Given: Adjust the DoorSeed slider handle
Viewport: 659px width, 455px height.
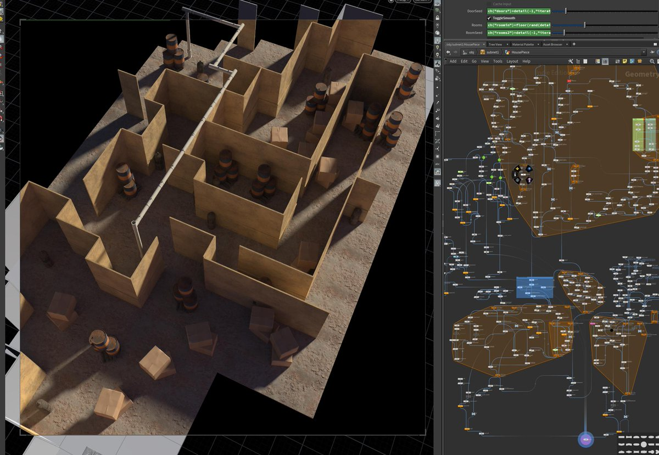Looking at the screenshot, I should (566, 10).
